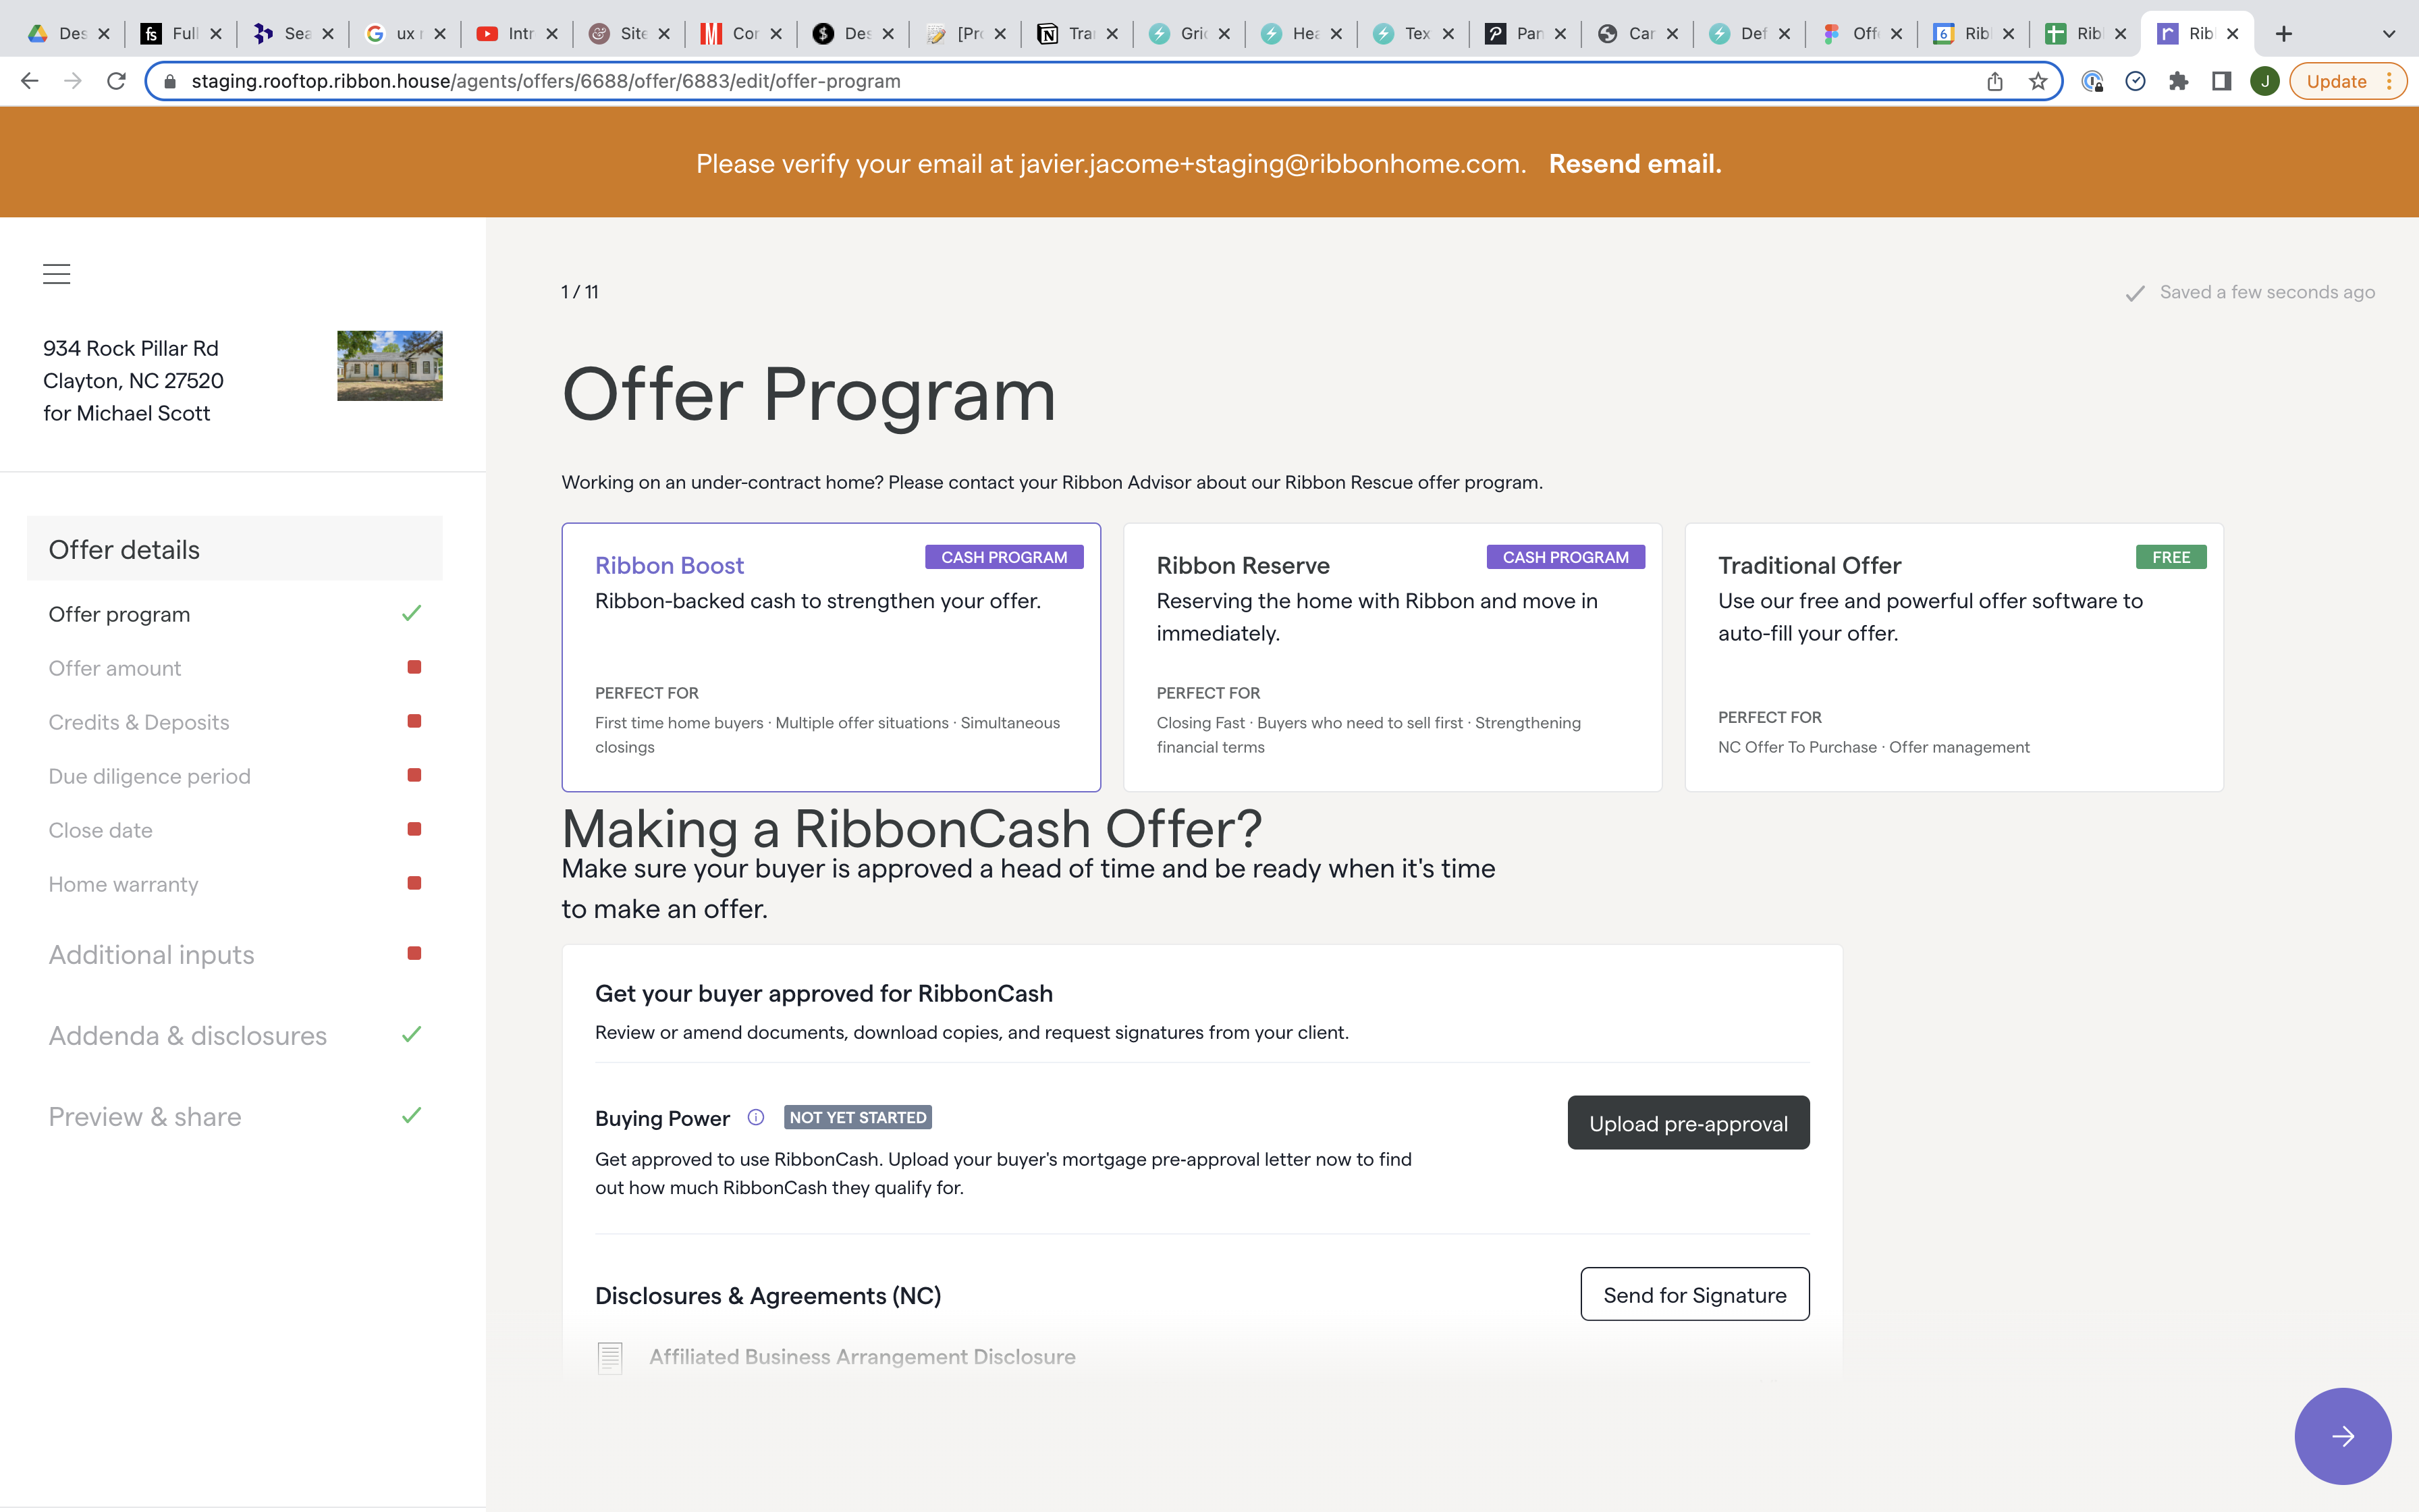2419x1512 pixels.
Task: Click the Affiliated Business Arrangement document icon
Action: pyautogui.click(x=609, y=1357)
